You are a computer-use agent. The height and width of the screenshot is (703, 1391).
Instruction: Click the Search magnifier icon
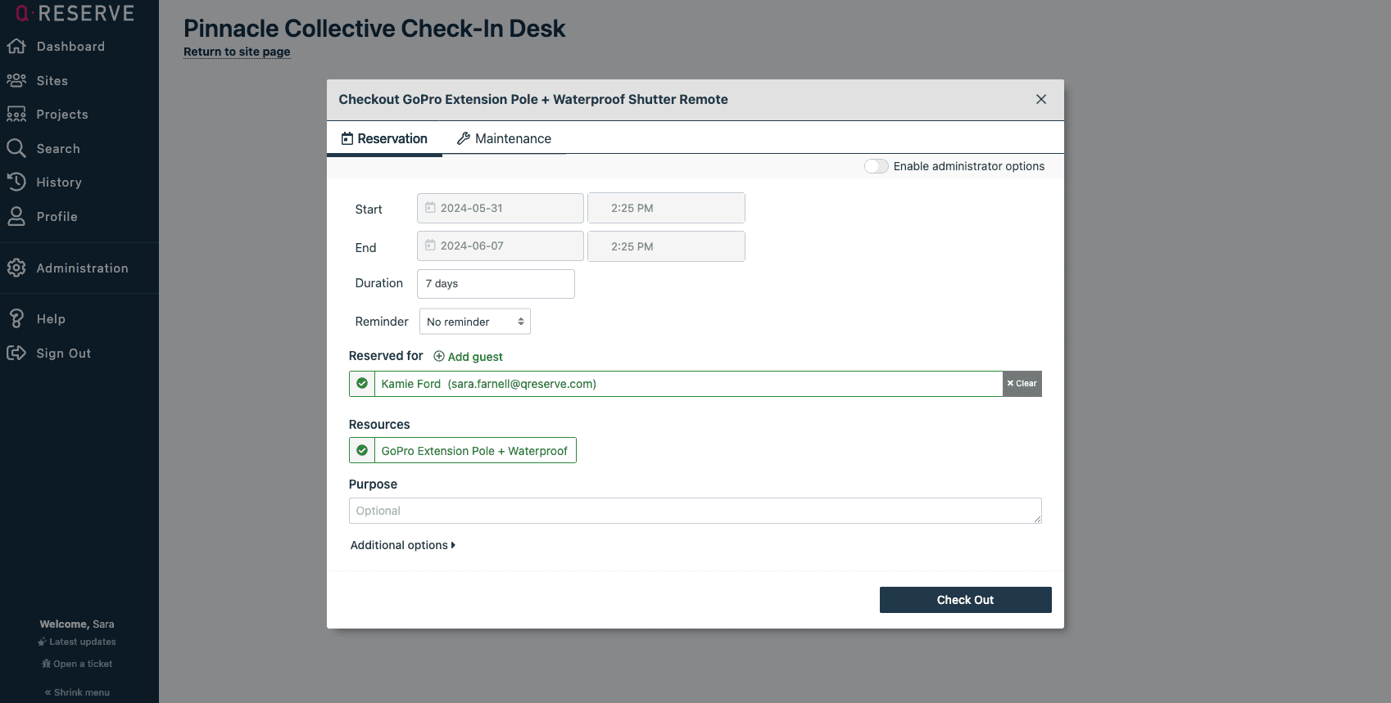click(x=16, y=148)
